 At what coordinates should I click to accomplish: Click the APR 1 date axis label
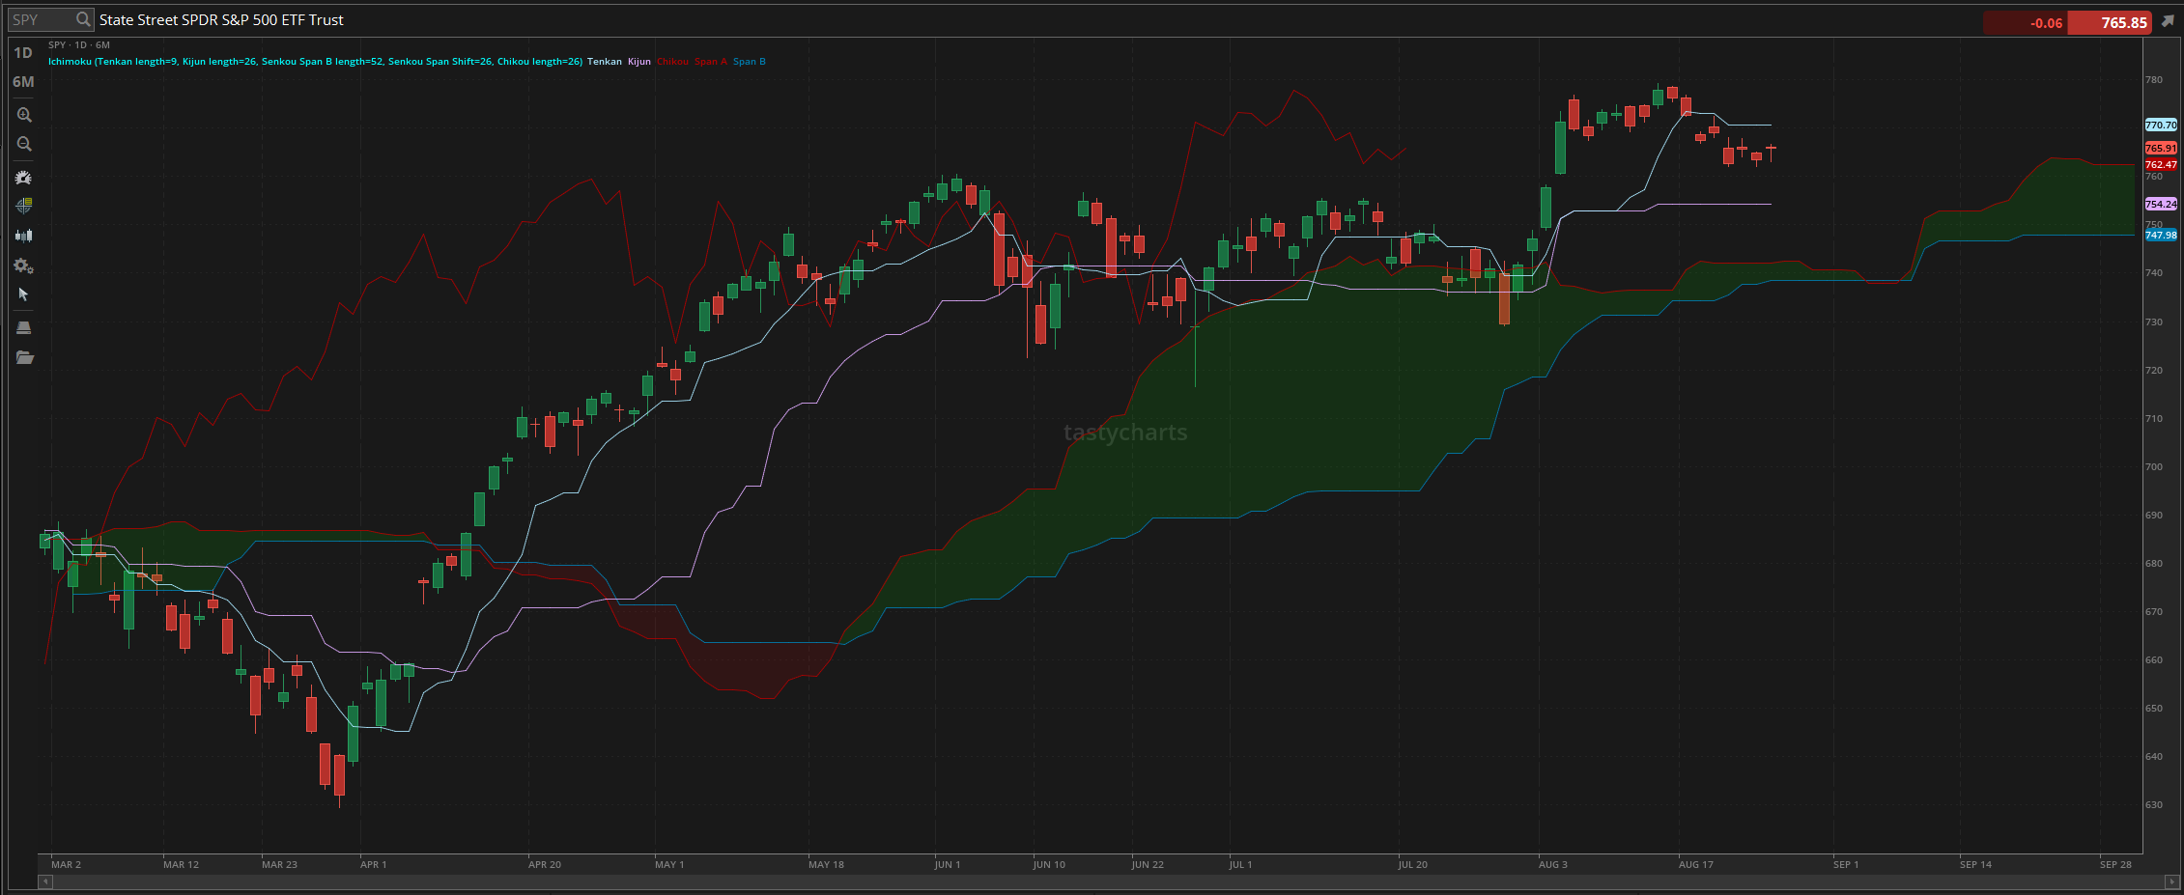(373, 865)
